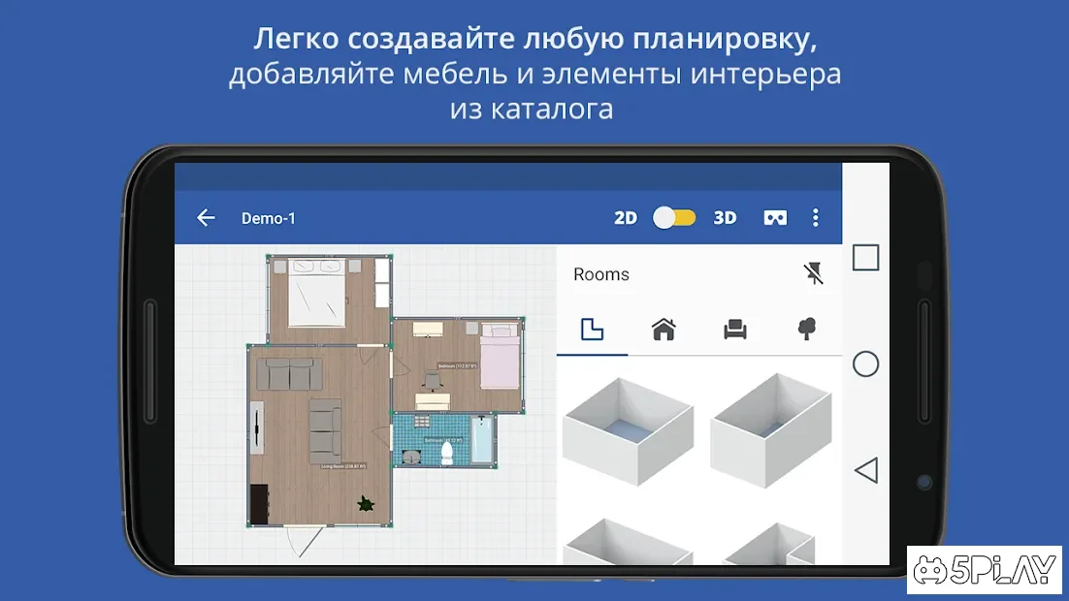Open the outdoor tree catalog tab
The image size is (1069, 601).
point(806,330)
